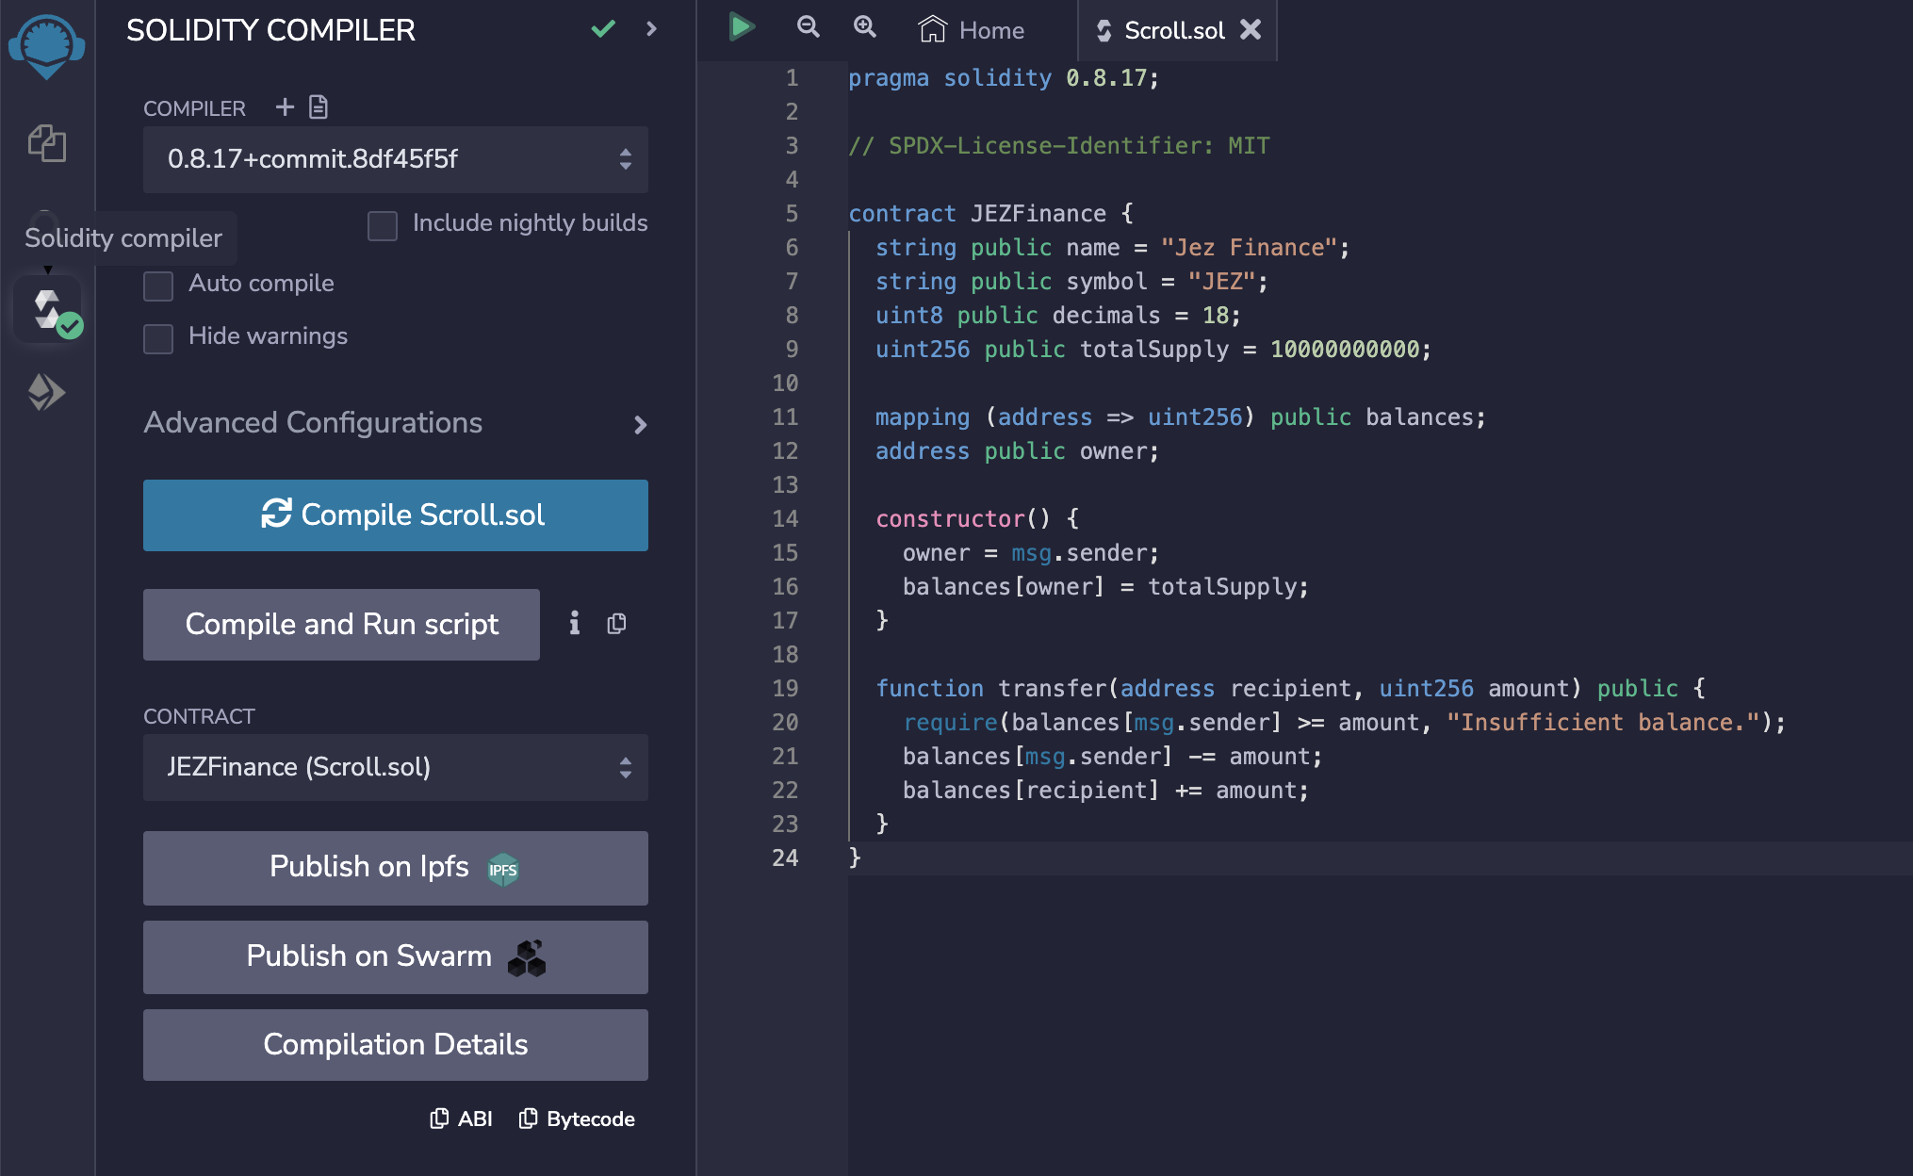Open the File explorer icon
Screen dimensions: 1913x1176
point(46,144)
